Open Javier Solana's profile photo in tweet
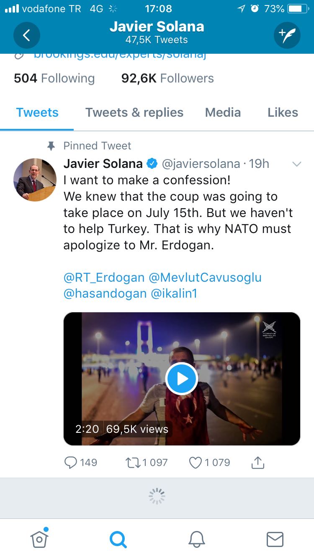This screenshot has height=560, width=314. click(x=35, y=180)
